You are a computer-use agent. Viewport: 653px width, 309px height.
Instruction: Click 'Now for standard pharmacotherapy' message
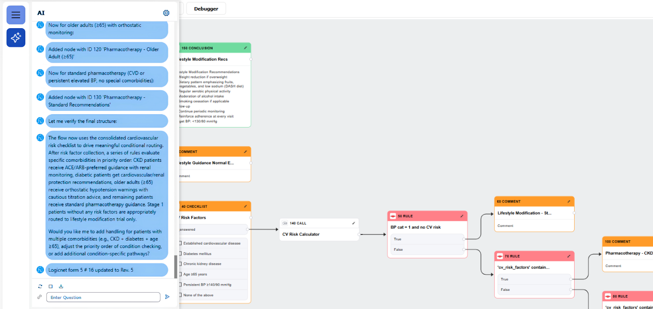tap(107, 76)
